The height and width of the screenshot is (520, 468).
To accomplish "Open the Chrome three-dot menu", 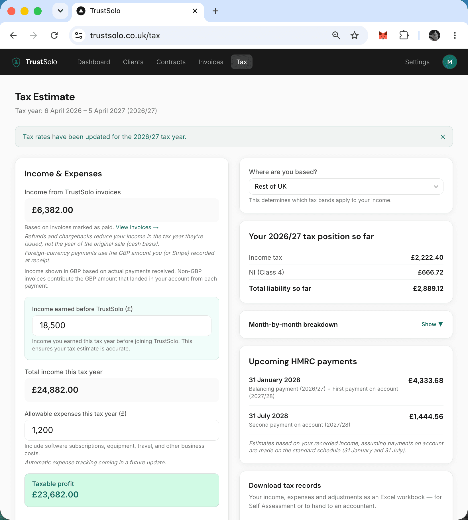I will [455, 35].
